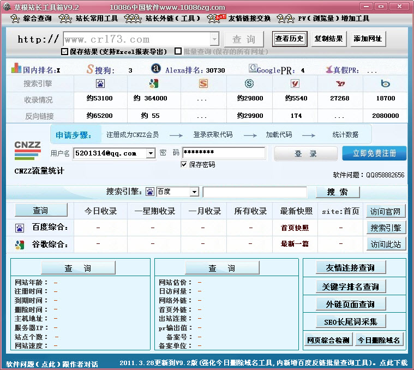
Task: Click the green Soso icon column header
Action: 249,83
